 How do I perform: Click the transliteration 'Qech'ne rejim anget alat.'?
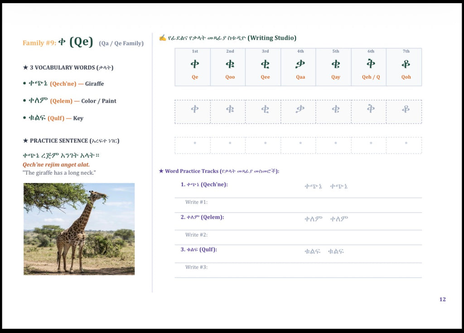(x=56, y=164)
